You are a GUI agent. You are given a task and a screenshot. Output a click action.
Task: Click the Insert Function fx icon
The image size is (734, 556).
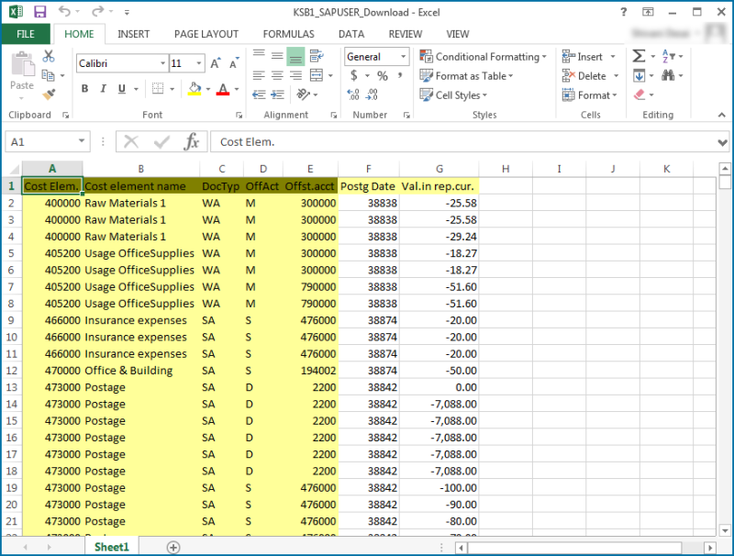(x=191, y=142)
